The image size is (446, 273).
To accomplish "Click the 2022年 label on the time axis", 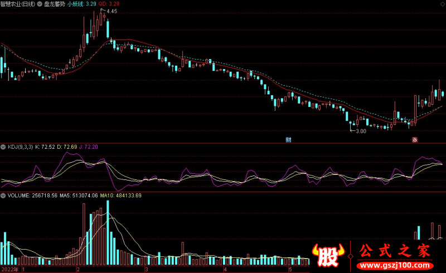I will click(10, 269).
